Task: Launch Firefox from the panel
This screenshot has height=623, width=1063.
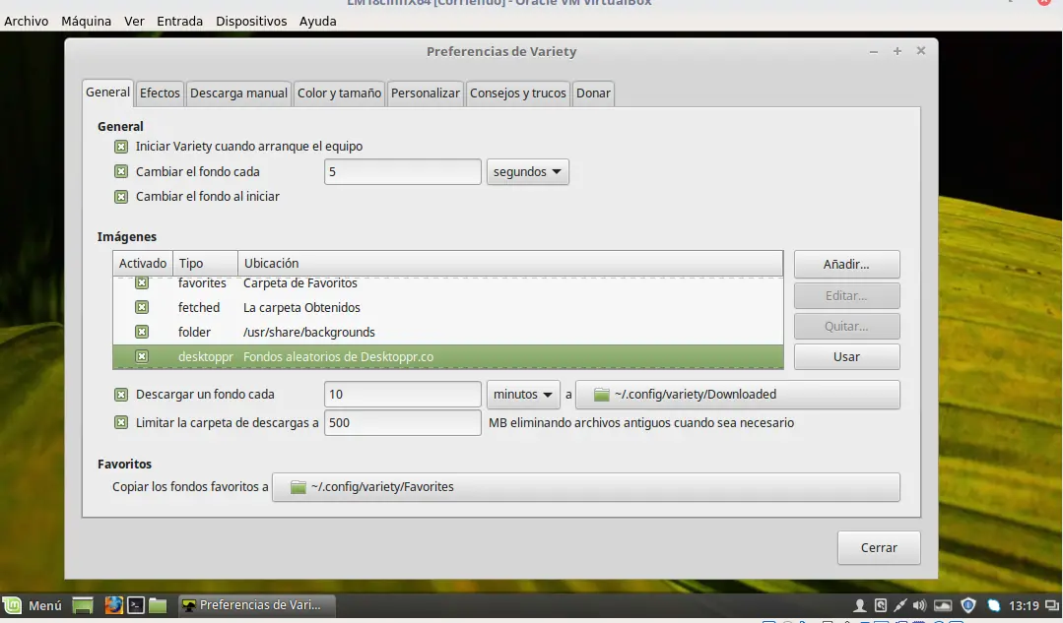Action: (x=114, y=604)
